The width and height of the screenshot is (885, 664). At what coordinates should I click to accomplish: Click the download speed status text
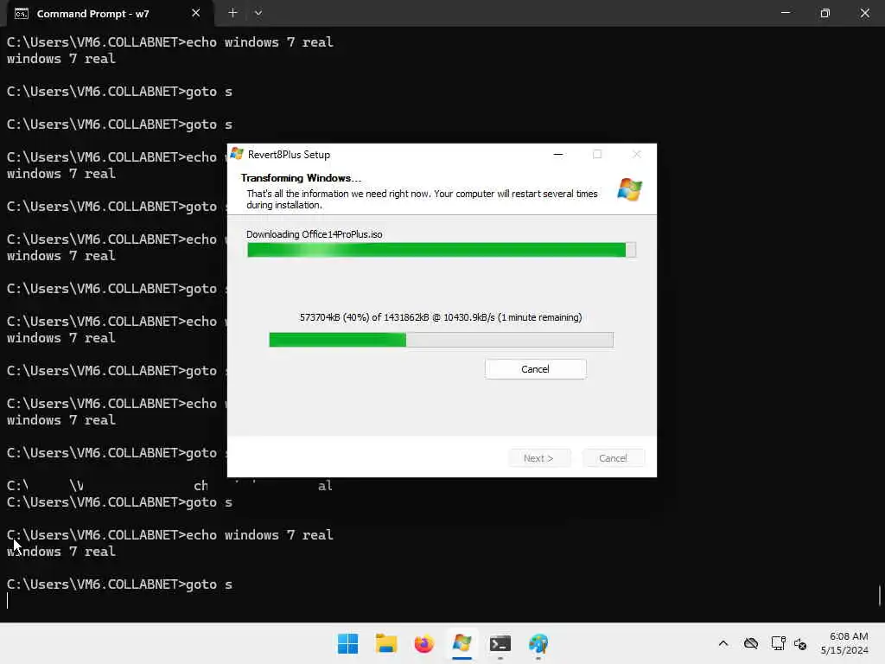[x=441, y=317]
